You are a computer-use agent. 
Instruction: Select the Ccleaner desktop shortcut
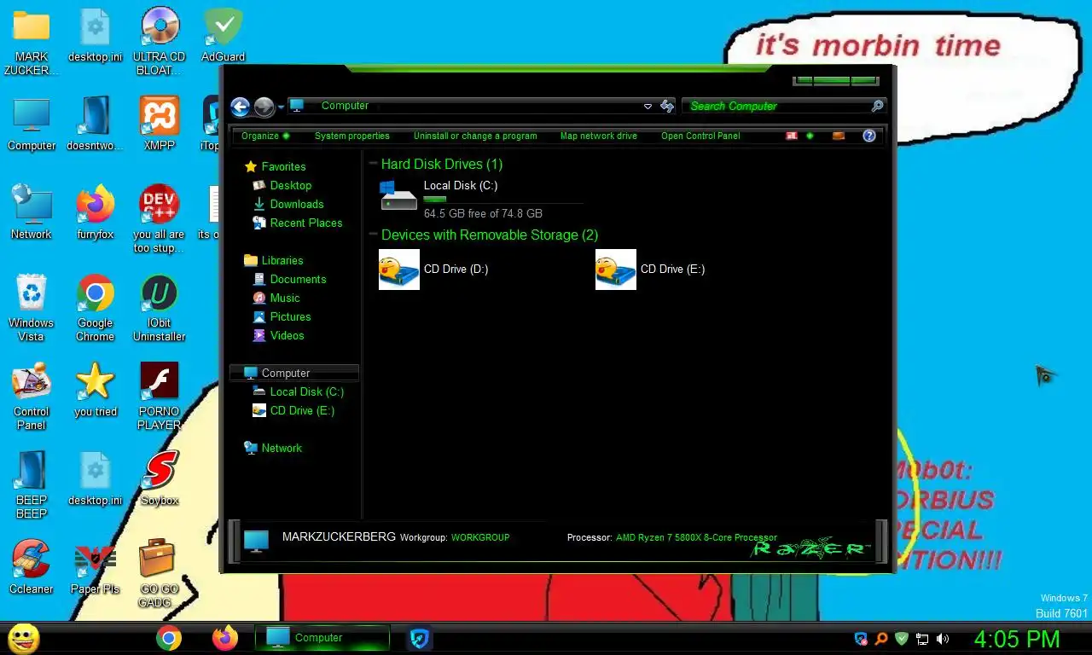tap(32, 567)
